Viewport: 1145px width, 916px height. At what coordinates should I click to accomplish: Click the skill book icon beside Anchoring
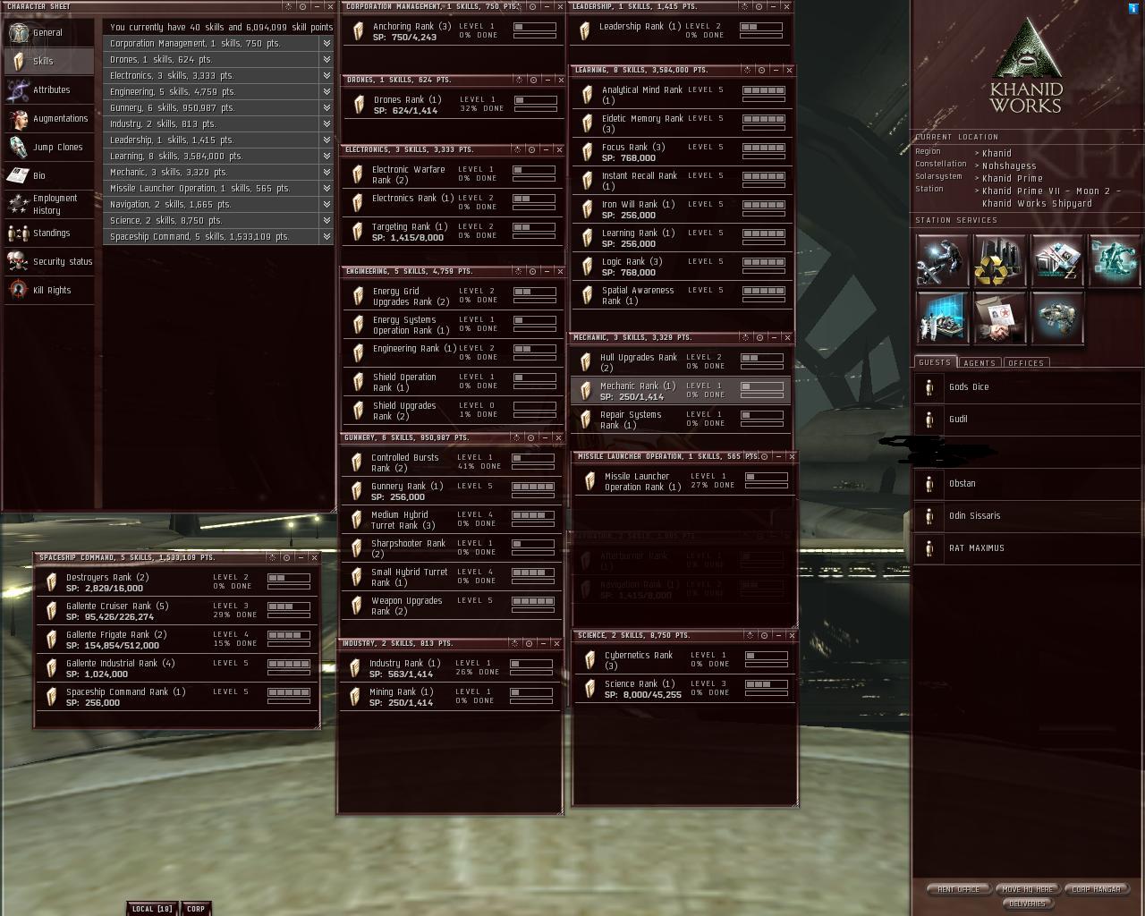click(359, 31)
